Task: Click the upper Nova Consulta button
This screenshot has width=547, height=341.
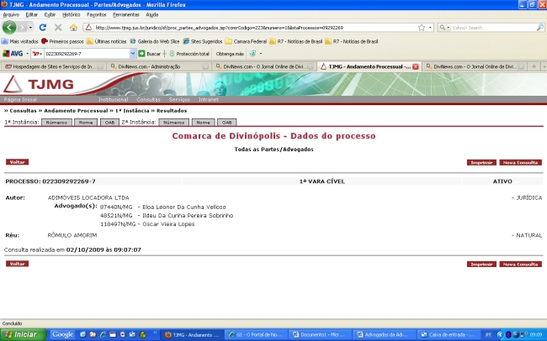Action: (x=520, y=163)
